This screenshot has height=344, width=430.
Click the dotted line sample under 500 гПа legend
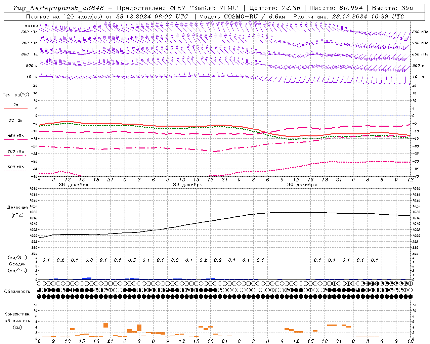[x=15, y=171]
